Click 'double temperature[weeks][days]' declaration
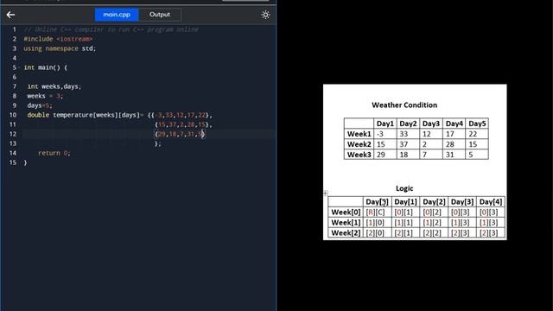 [x=84, y=115]
